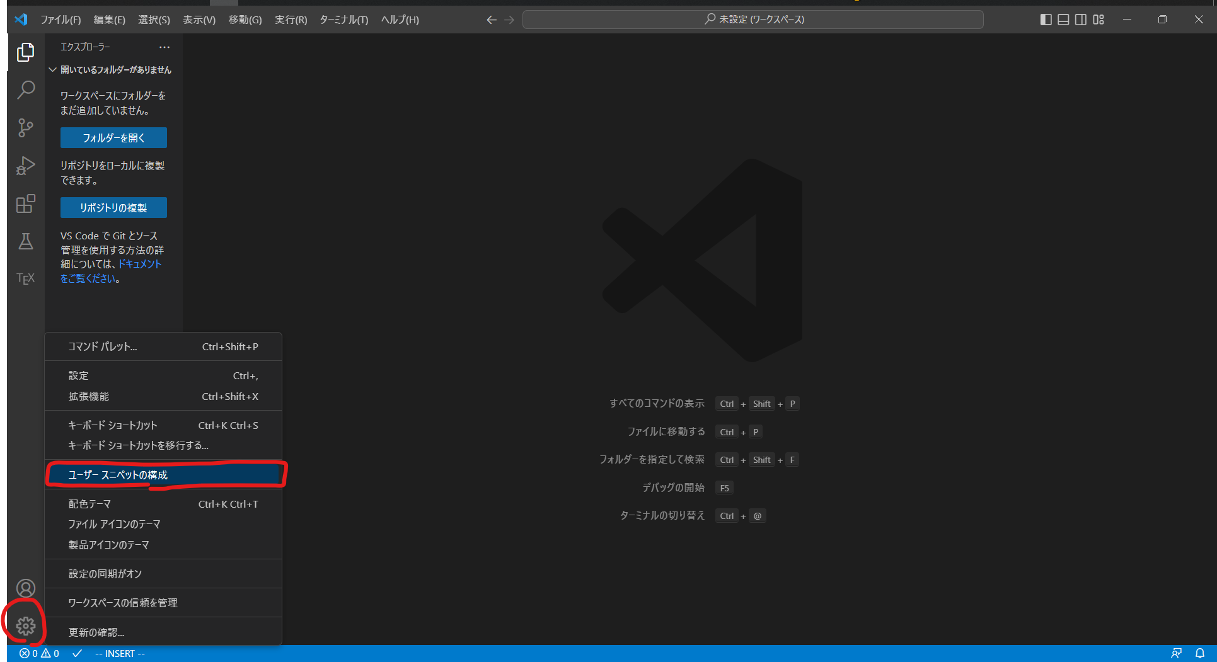Click the フォルダーを開く button

(113, 138)
